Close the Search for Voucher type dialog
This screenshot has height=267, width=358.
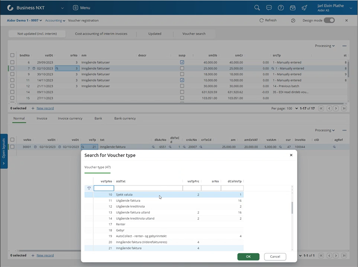tap(291, 155)
